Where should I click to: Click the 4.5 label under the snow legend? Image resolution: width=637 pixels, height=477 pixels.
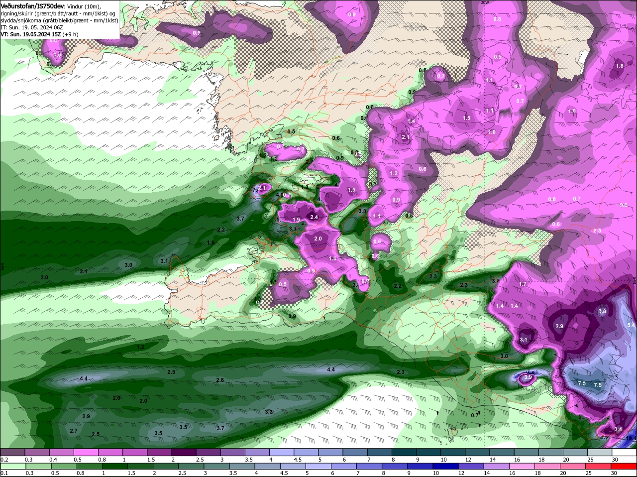299,459
